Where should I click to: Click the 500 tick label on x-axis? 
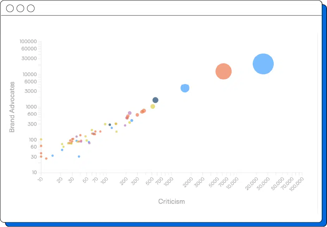[149, 180]
